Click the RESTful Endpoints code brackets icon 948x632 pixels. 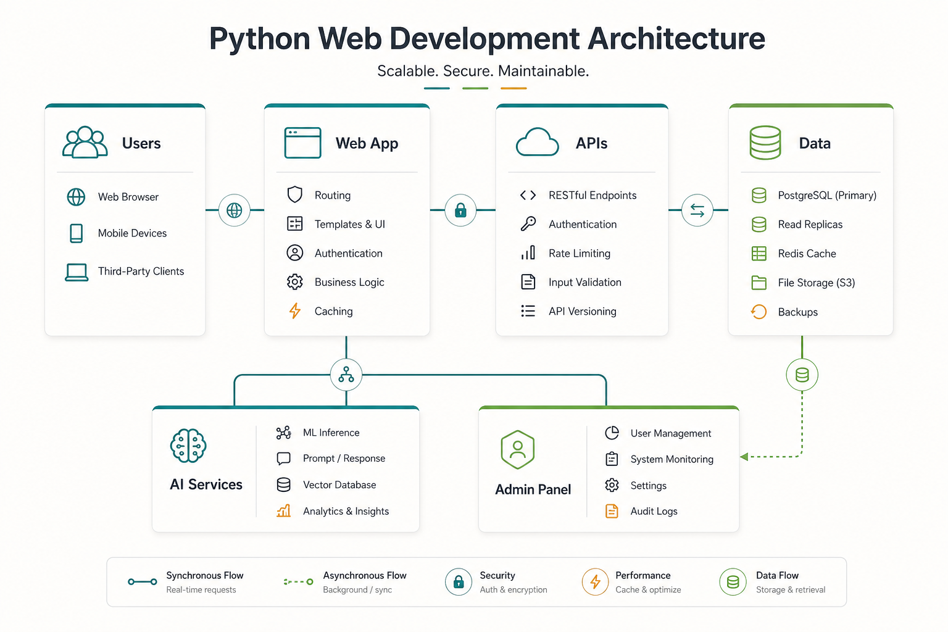click(528, 195)
